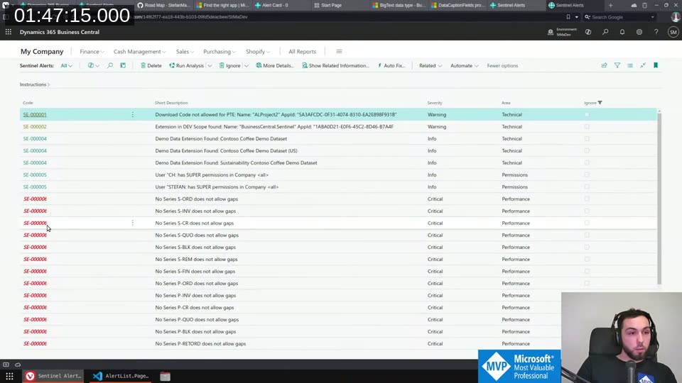The height and width of the screenshot is (383, 682).
Task: Open the Copilot icon in header
Action: click(588, 32)
